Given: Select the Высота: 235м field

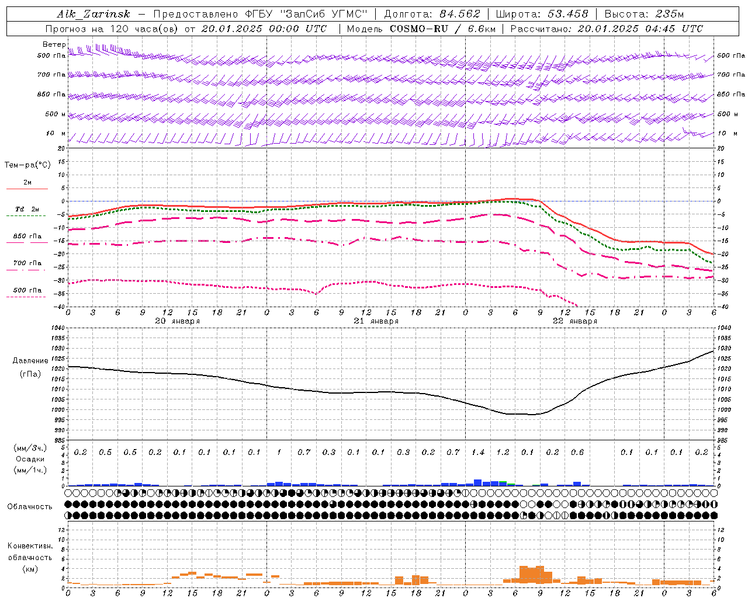Looking at the screenshot, I should [x=644, y=14].
